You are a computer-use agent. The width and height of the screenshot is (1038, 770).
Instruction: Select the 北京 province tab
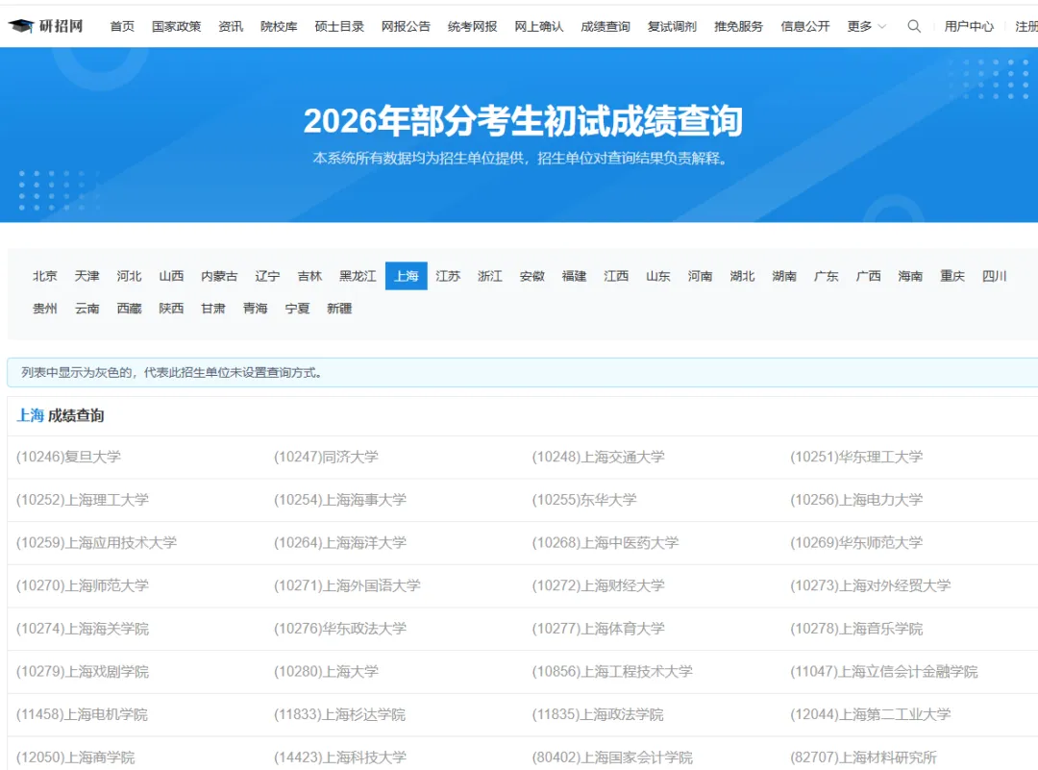[x=45, y=276]
